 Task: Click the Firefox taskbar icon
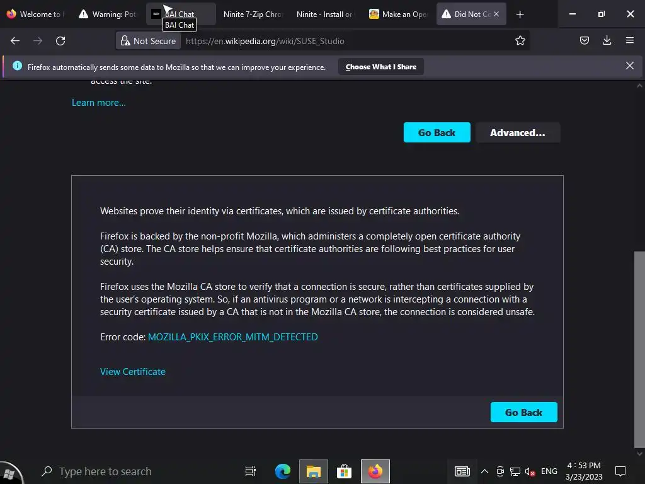375,471
